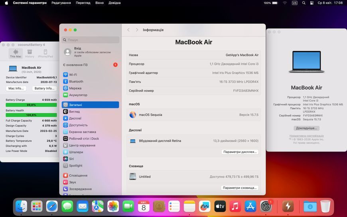Open Notes app in Dock
Screen dimensions: 347x217
(x=189, y=206)
